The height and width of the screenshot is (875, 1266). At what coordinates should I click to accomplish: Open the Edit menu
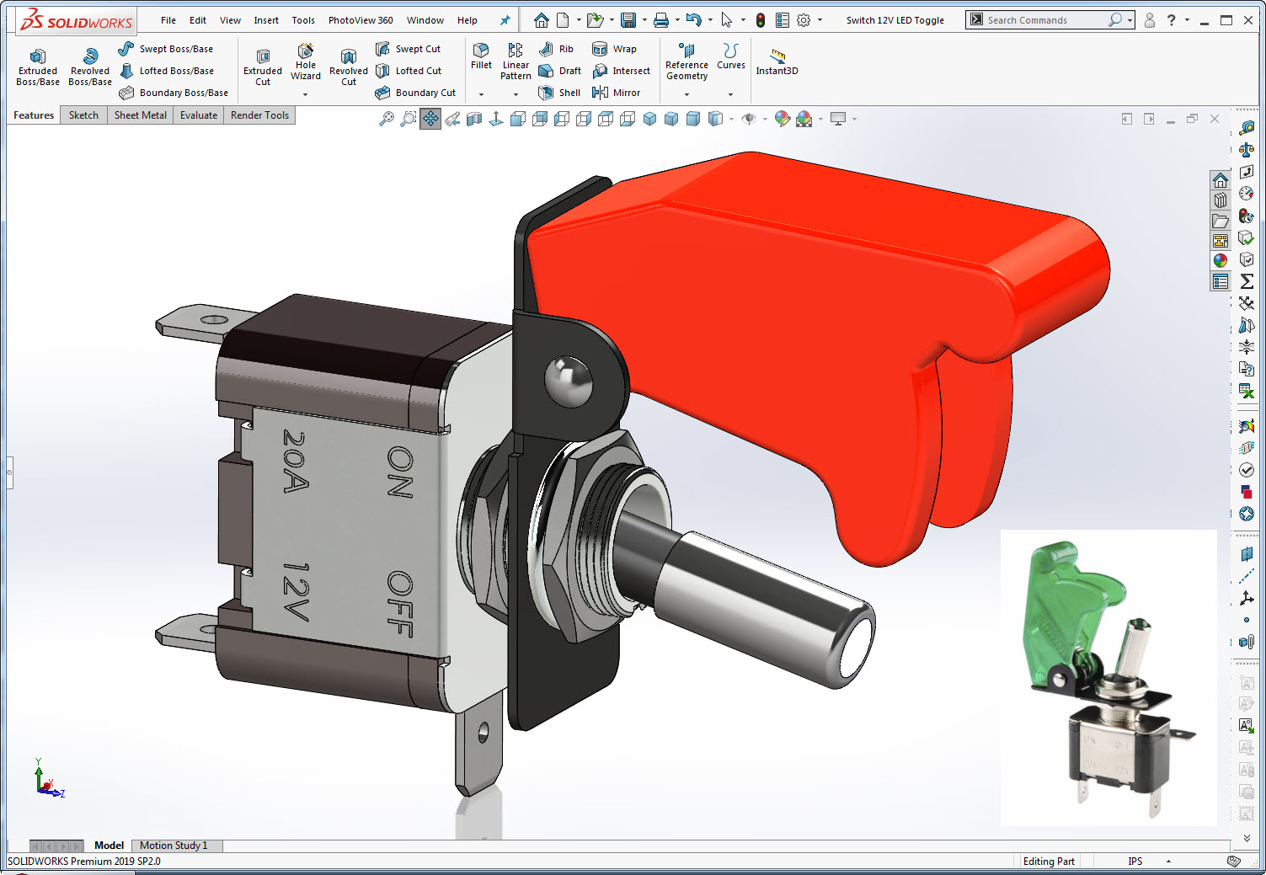[198, 20]
